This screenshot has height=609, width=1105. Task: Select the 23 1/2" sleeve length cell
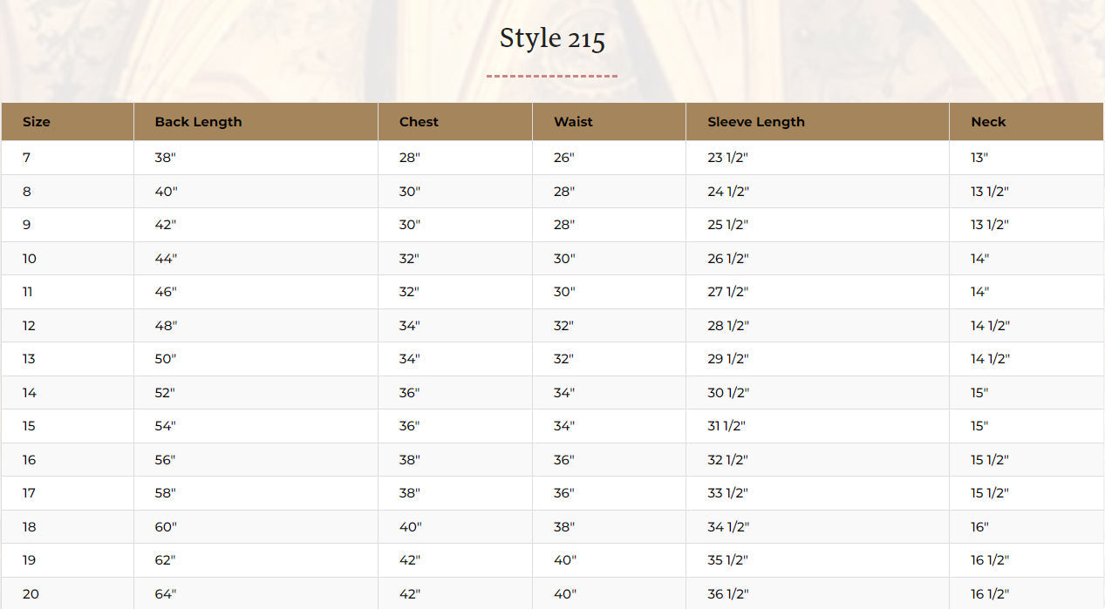727,158
